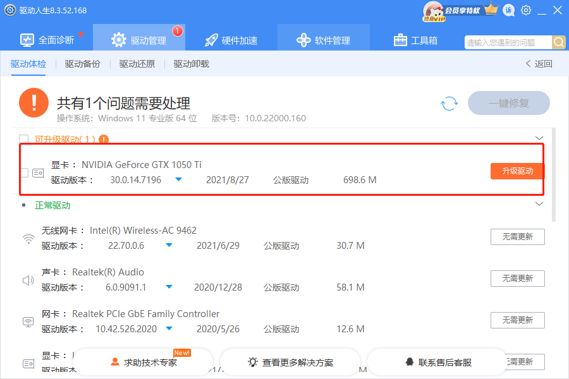Click the bottom display card row icon

[28, 363]
